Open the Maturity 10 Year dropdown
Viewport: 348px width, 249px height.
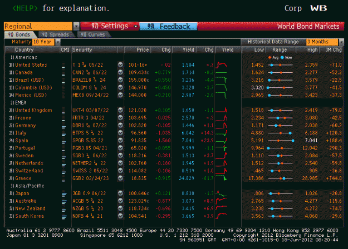[58, 42]
